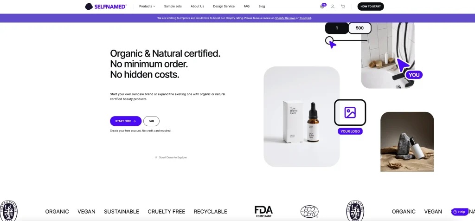Open the Sample sets page

coord(173,6)
